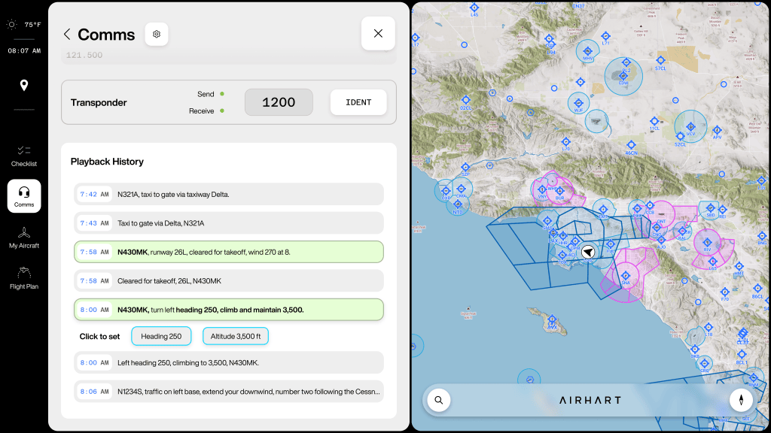Select the EDW airport marker
The image size is (771, 433).
[x=623, y=77]
